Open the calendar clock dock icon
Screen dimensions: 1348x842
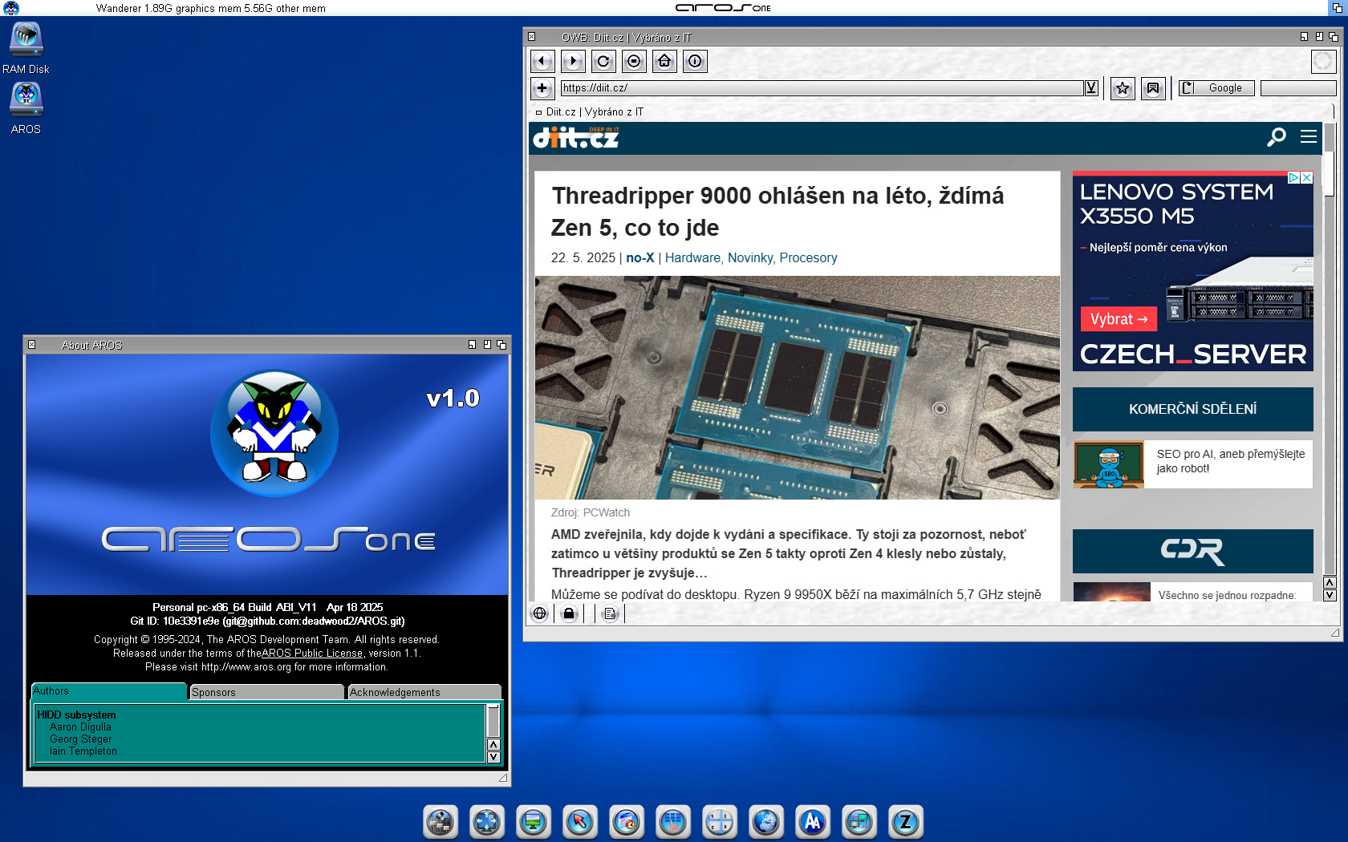click(x=627, y=822)
